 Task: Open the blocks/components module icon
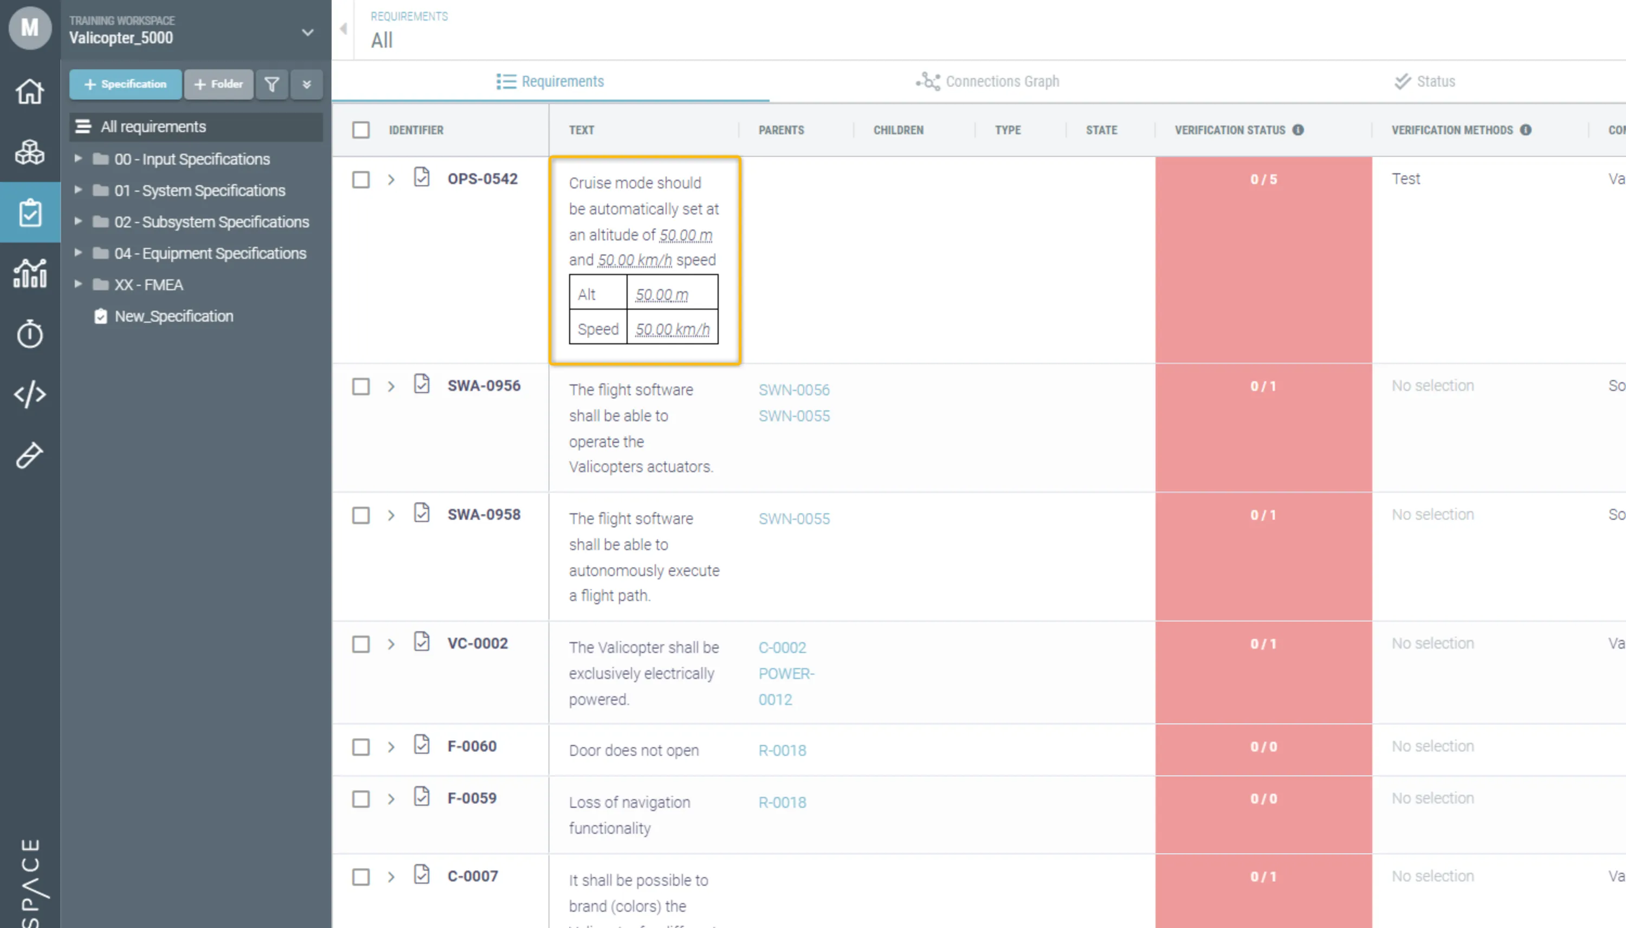(29, 152)
